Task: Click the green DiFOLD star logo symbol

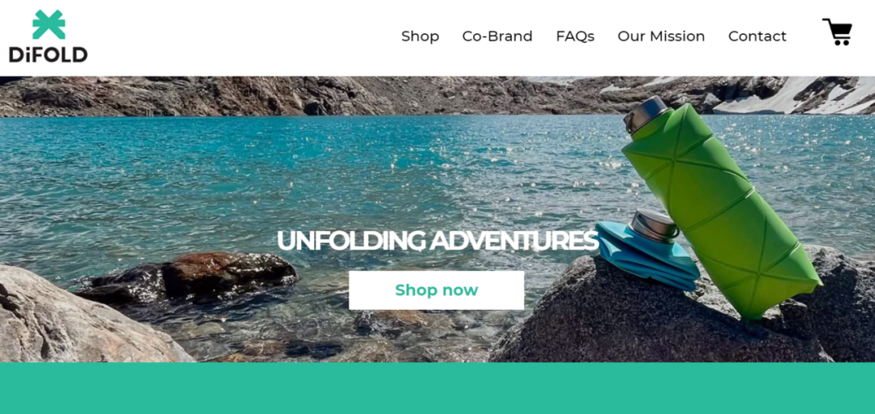Action: [x=49, y=24]
